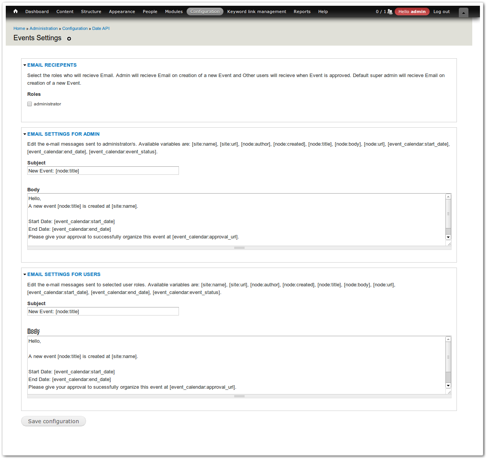Click inside the admin email Body textarea
This screenshot has width=488, height=460.
pos(236,220)
